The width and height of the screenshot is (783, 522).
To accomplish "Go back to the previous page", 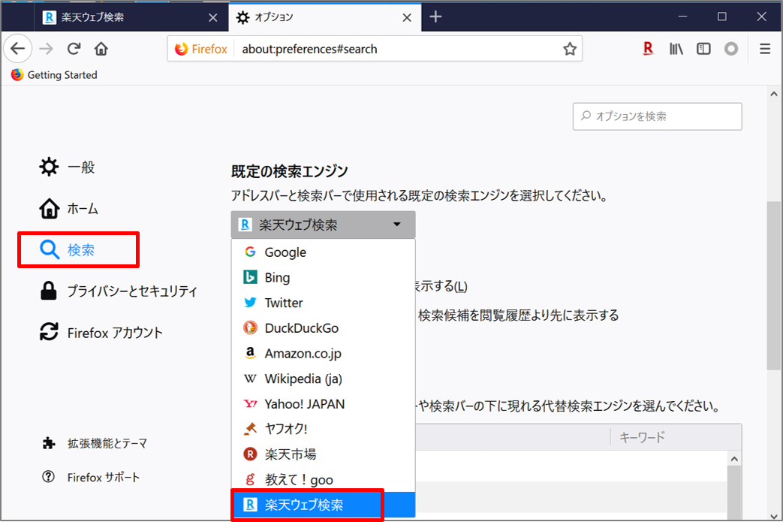I will coord(18,50).
